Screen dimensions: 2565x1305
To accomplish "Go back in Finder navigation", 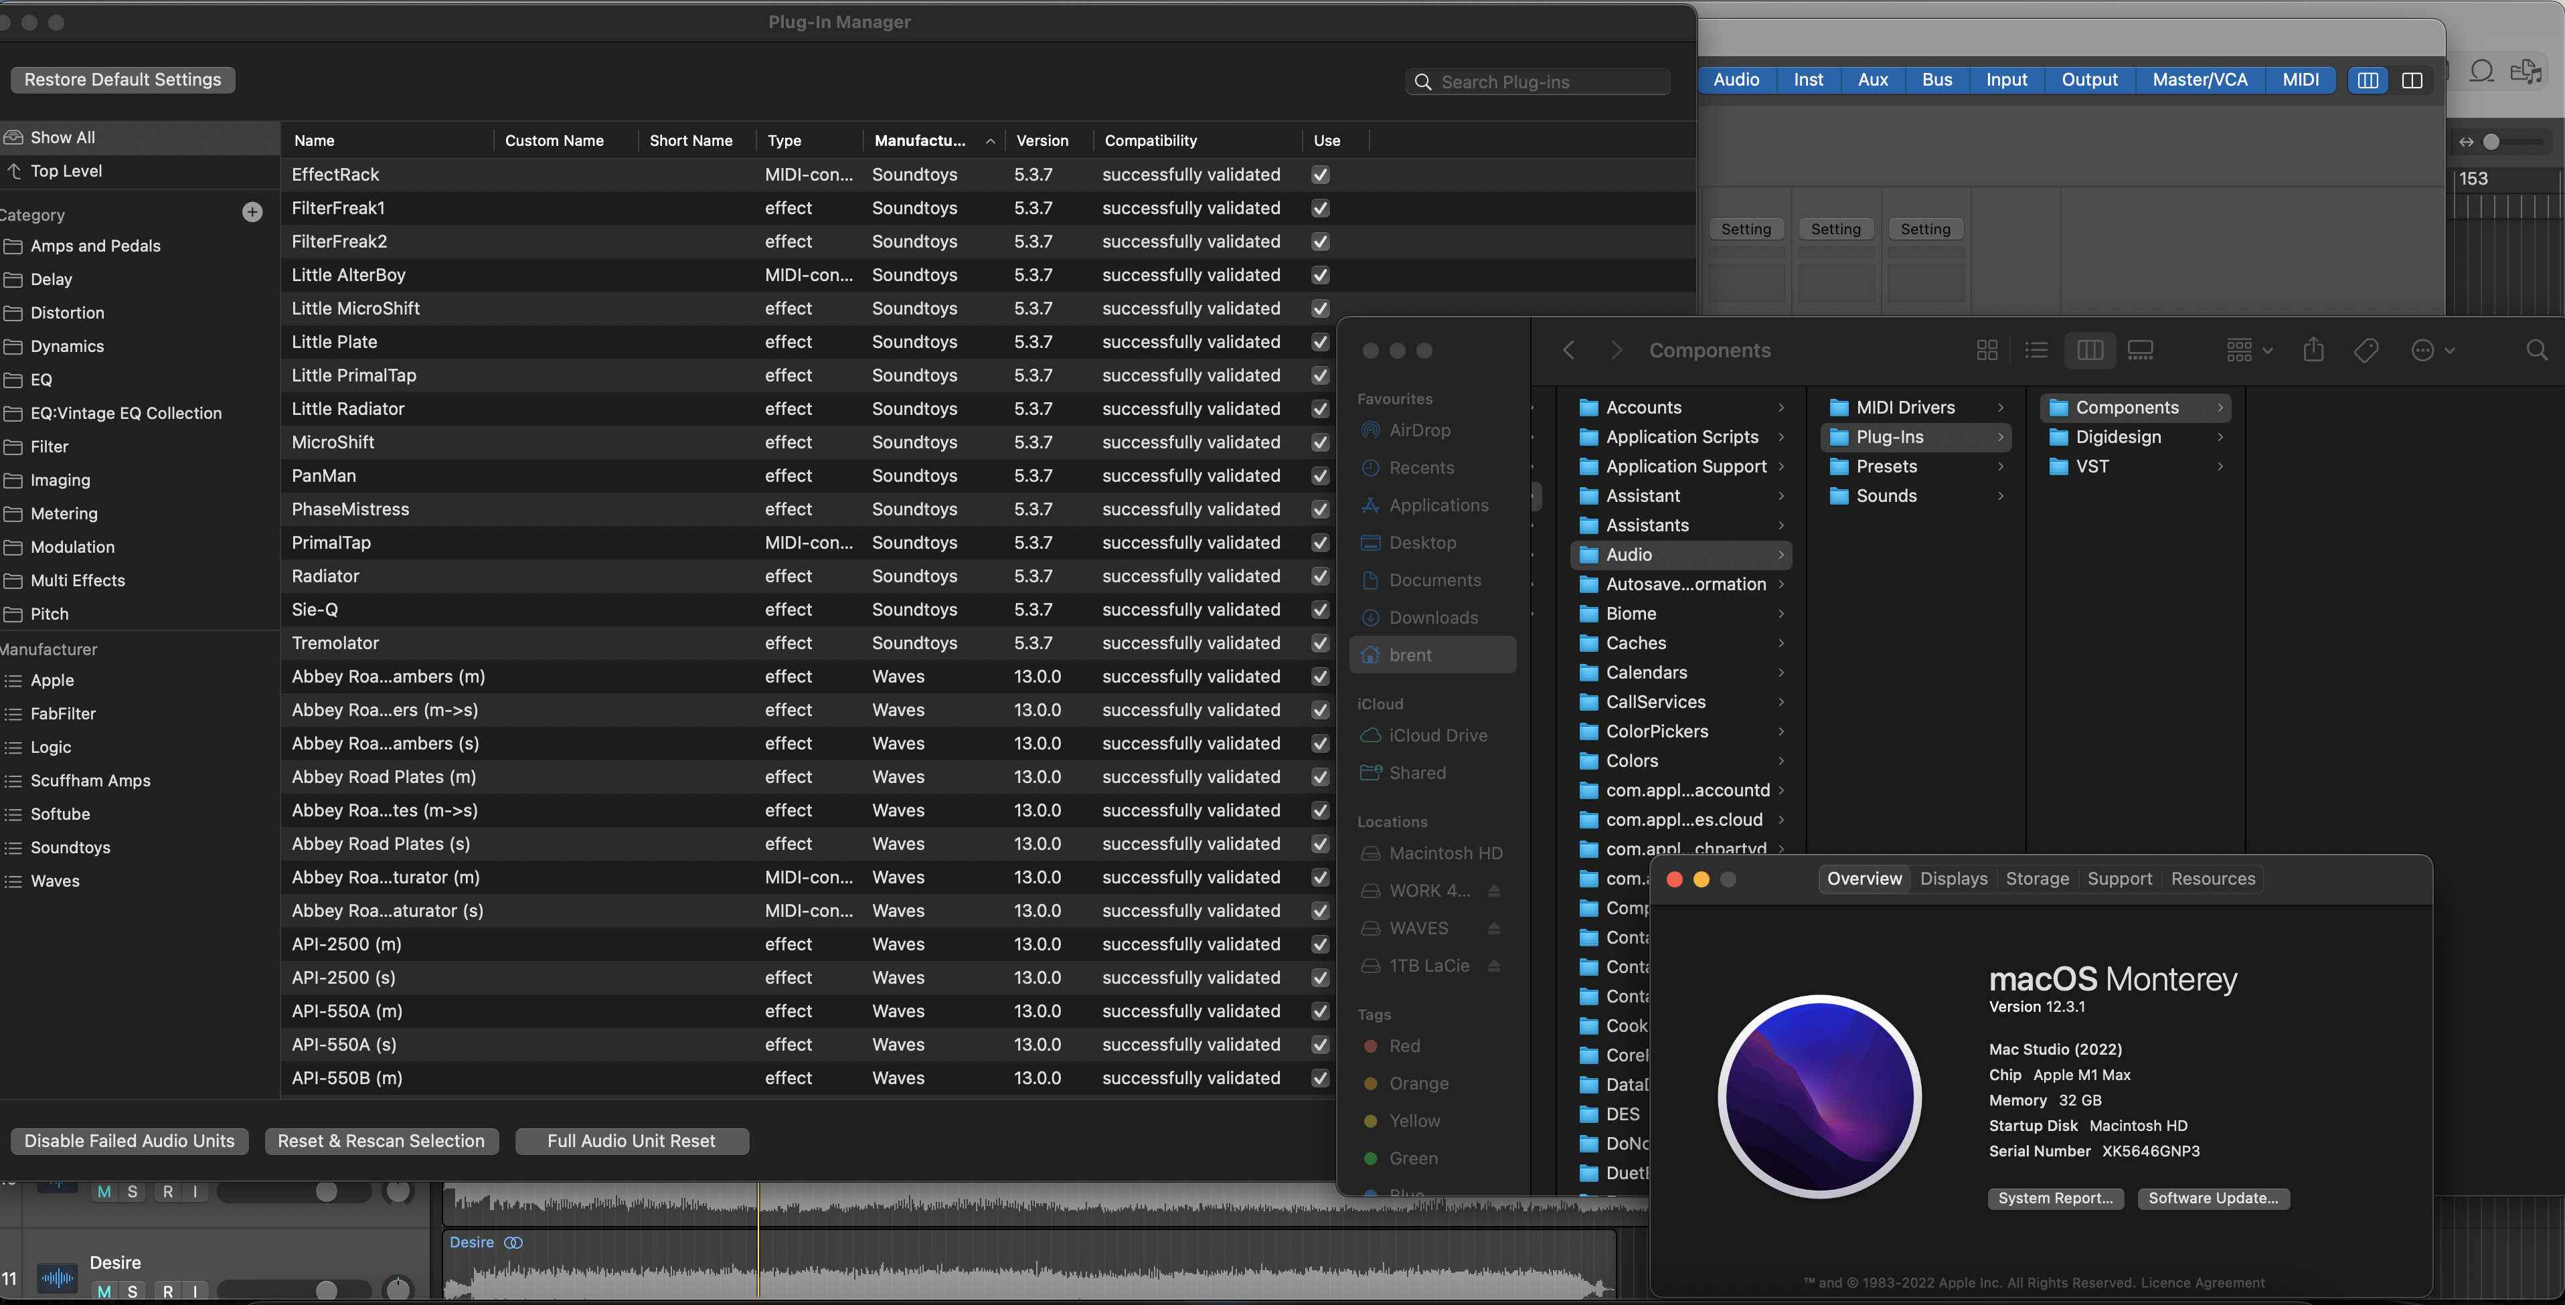I will (x=1568, y=351).
